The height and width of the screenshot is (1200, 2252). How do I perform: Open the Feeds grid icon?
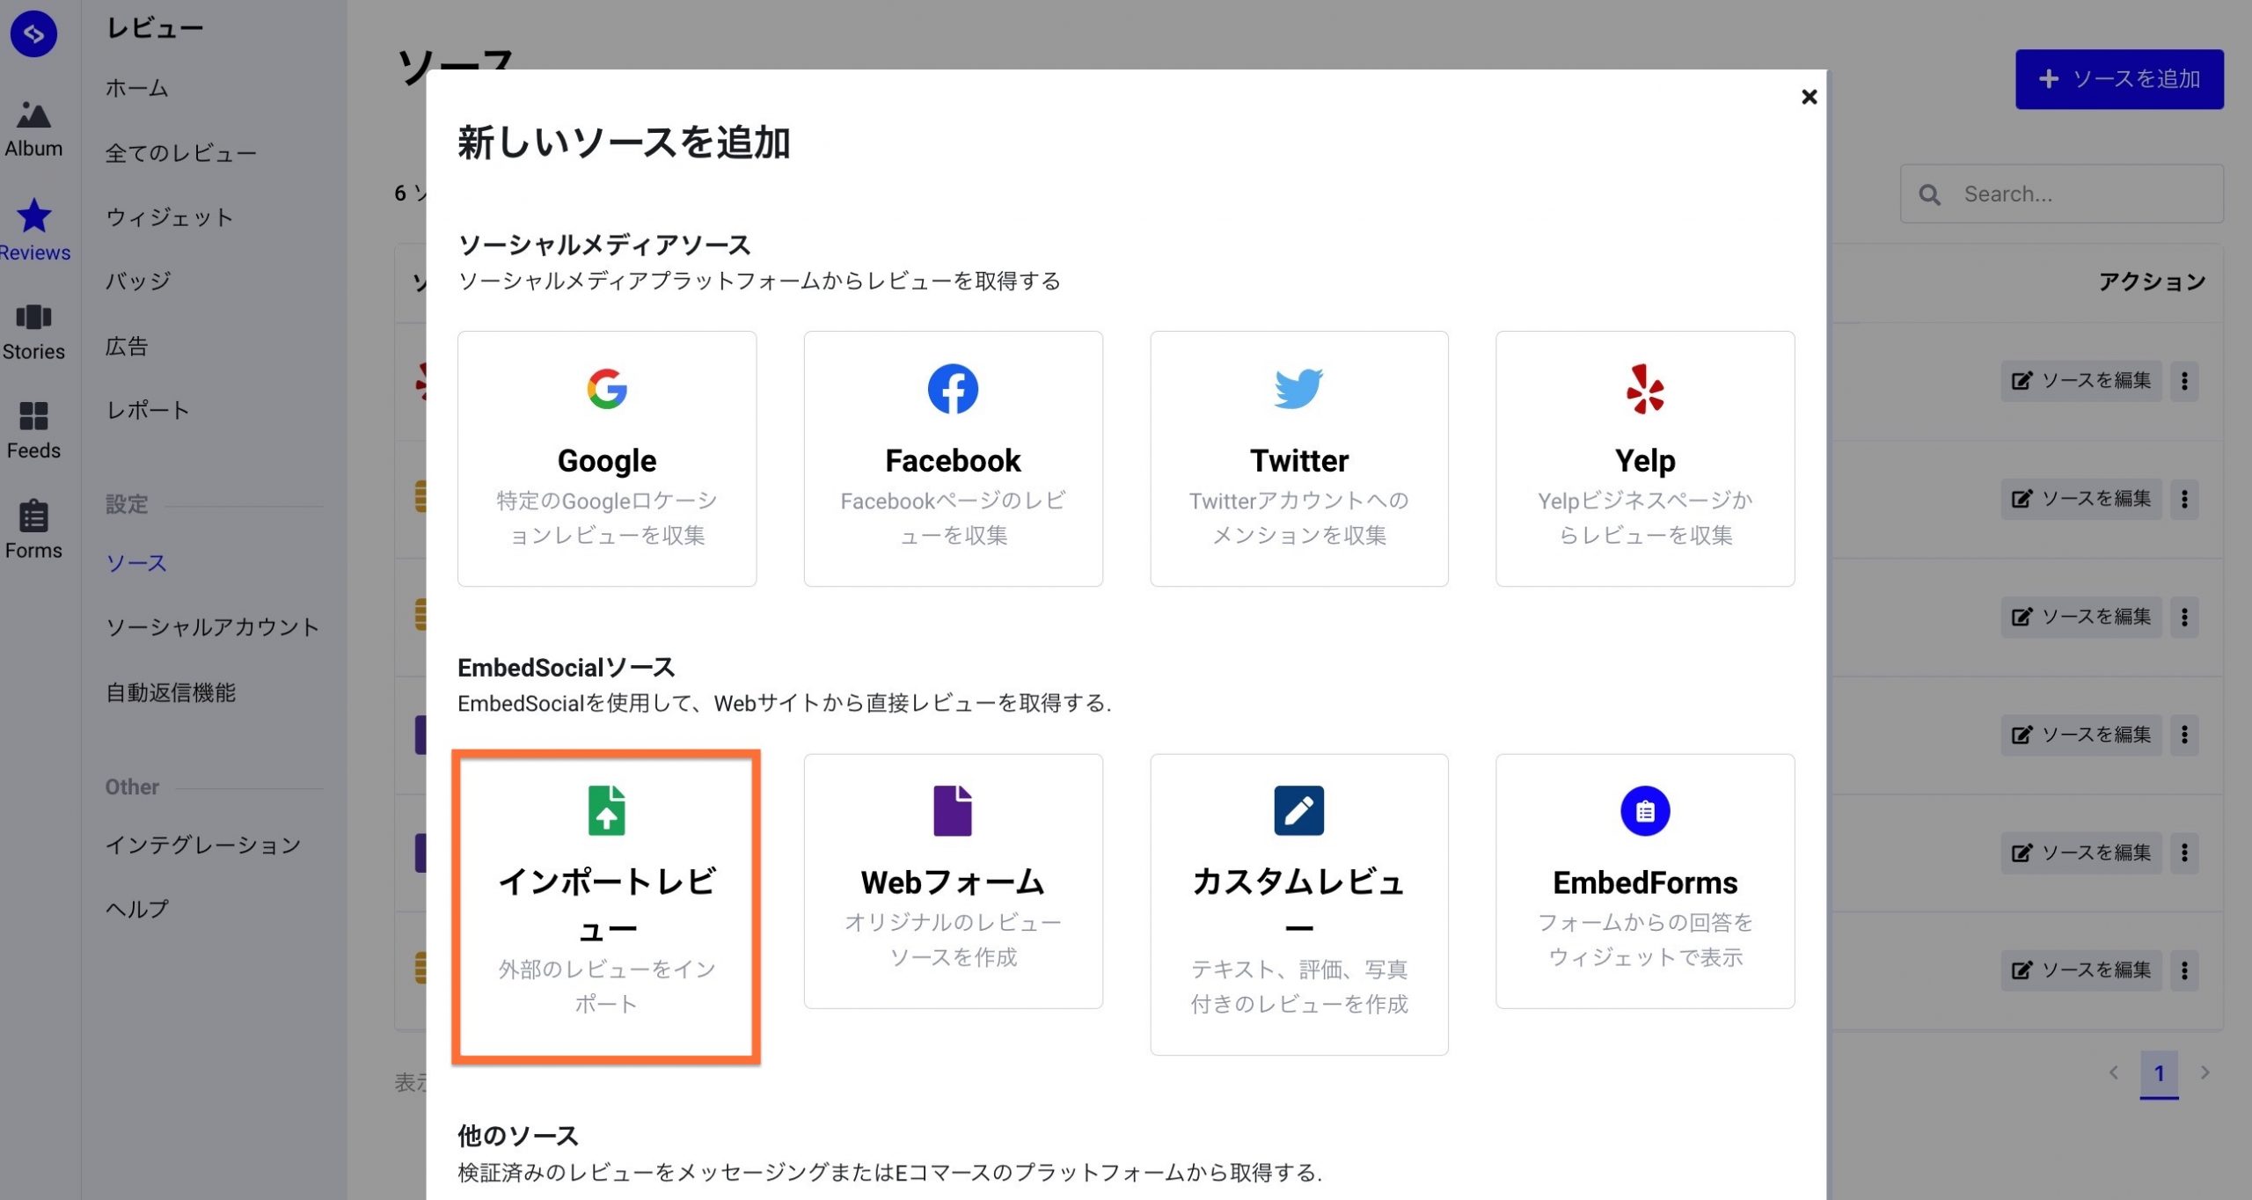click(33, 415)
